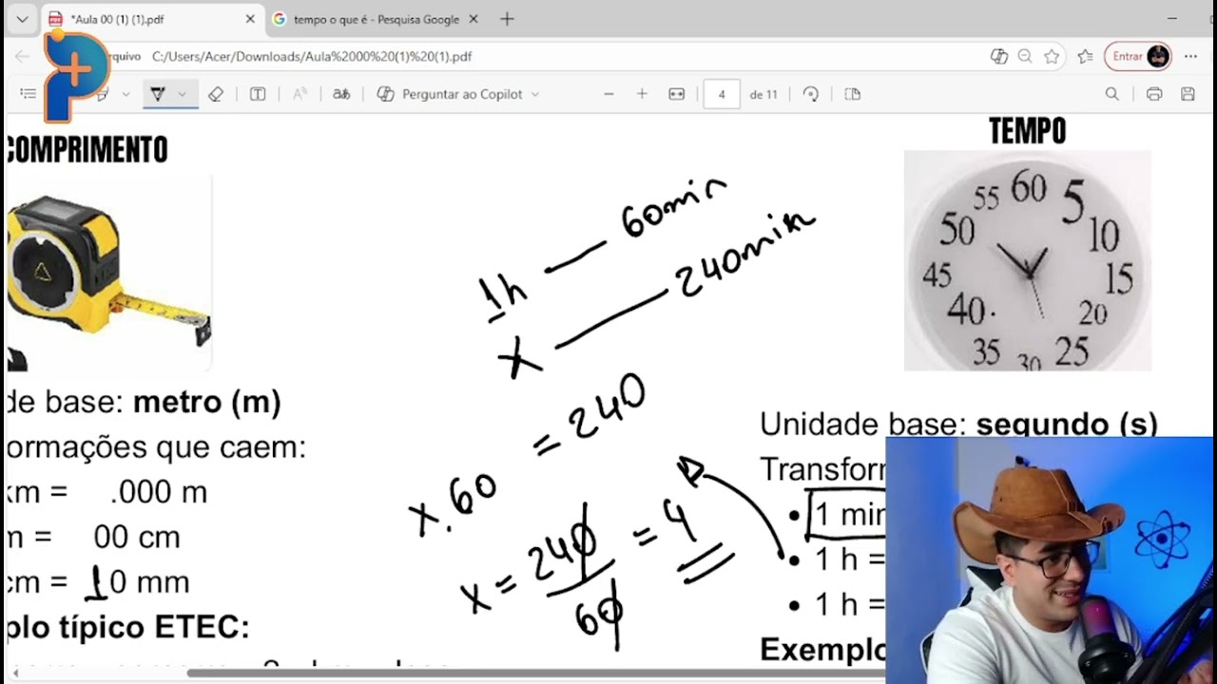Select the highlight pen tool
Image resolution: width=1217 pixels, height=684 pixels.
coord(101,94)
